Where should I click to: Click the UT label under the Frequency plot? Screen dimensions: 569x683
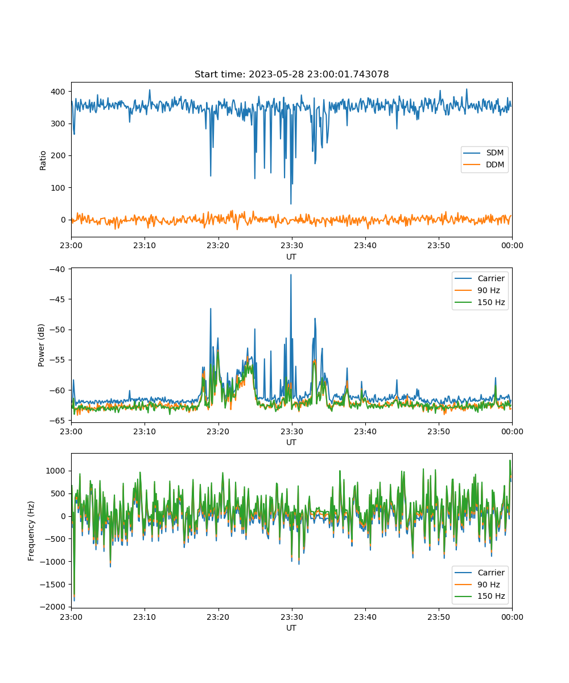click(x=291, y=628)
